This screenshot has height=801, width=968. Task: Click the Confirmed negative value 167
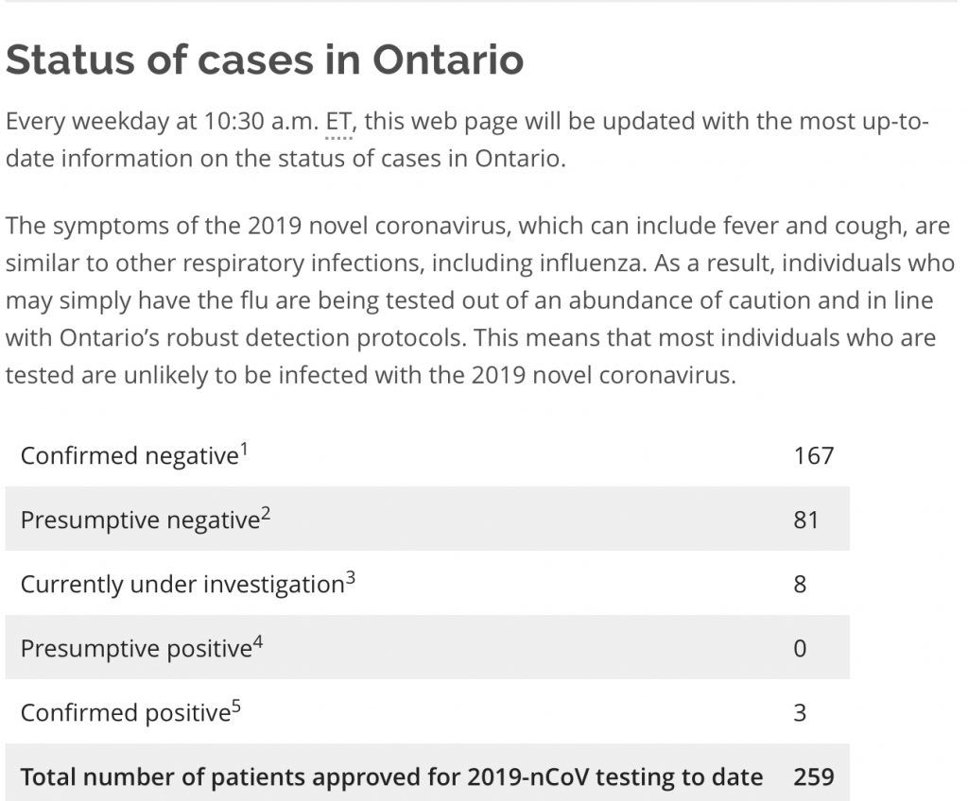click(814, 456)
